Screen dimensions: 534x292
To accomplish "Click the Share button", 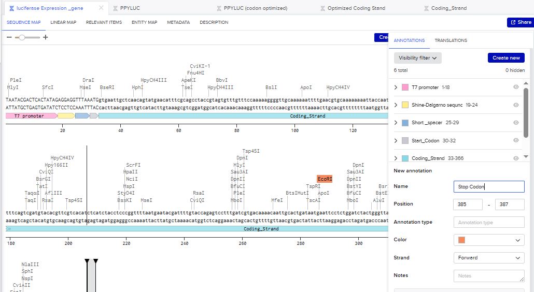I will pyautogui.click(x=520, y=22).
